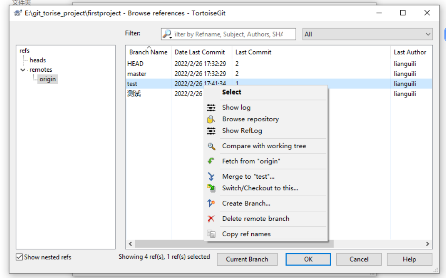Choose Compare with working tree
The width and height of the screenshot is (446, 278).
(264, 146)
